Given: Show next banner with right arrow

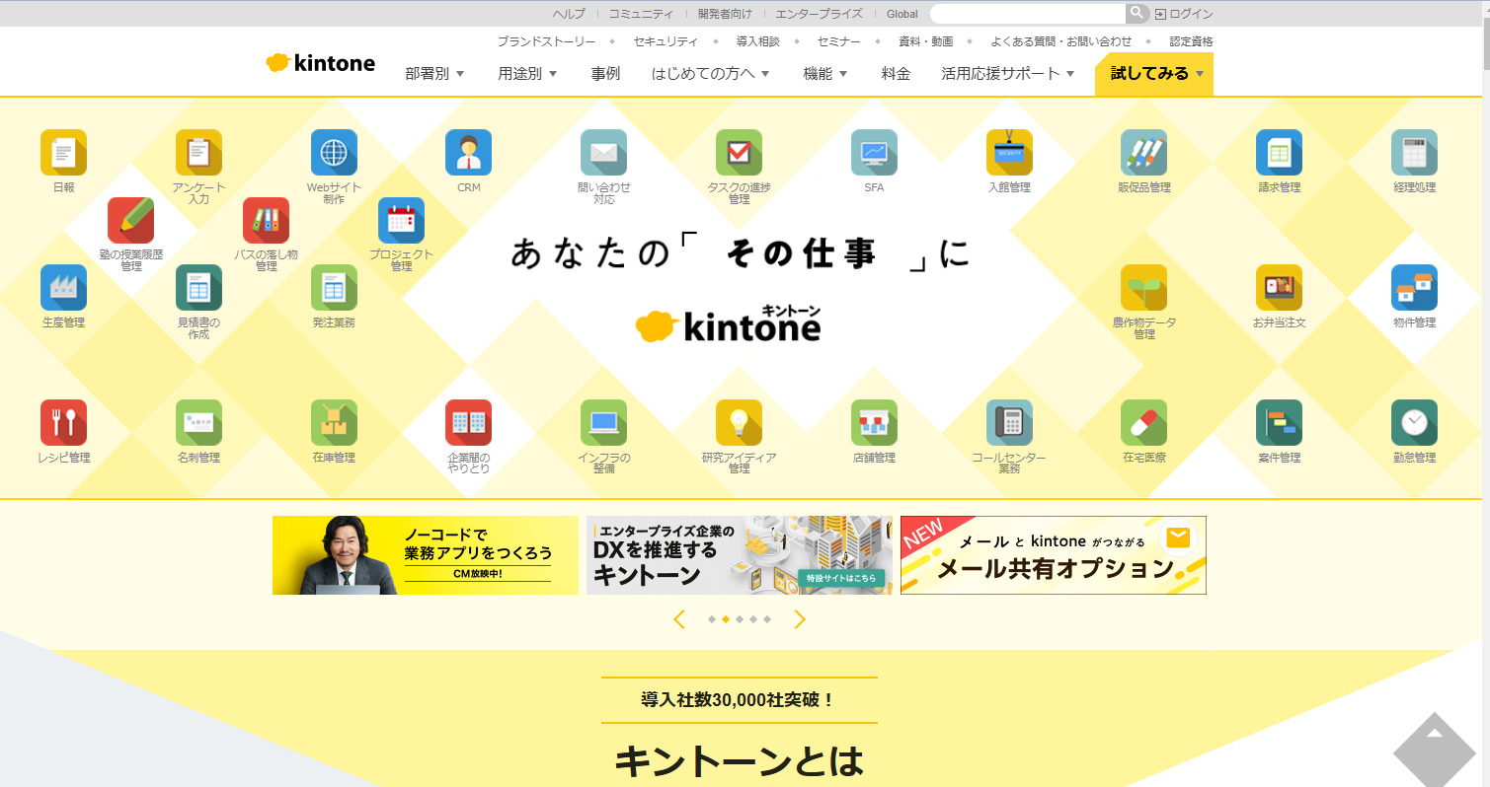Looking at the screenshot, I should click(800, 619).
